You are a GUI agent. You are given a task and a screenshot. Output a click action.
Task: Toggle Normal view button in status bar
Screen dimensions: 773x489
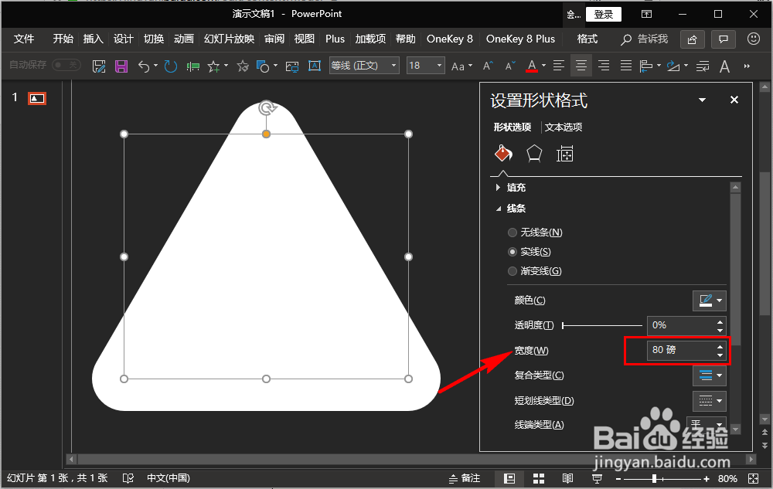[509, 479]
